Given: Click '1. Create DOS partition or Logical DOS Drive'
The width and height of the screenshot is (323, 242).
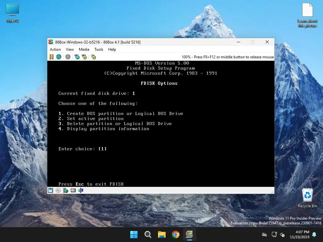Looking at the screenshot, I should tap(121, 113).
